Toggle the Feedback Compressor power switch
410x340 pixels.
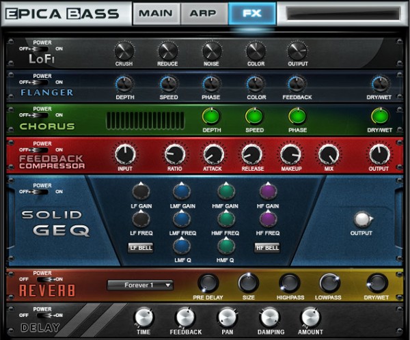click(x=40, y=150)
